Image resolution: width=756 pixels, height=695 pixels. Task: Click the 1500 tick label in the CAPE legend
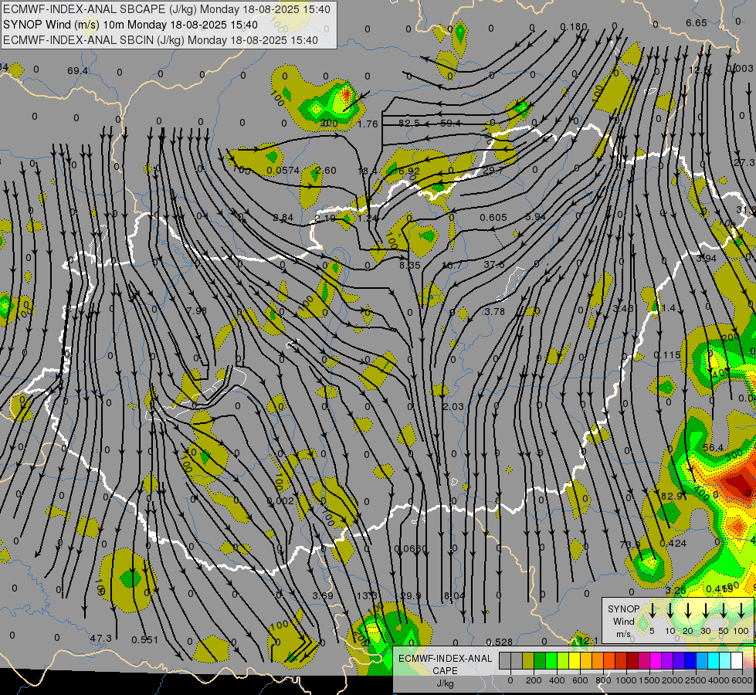tap(649, 680)
